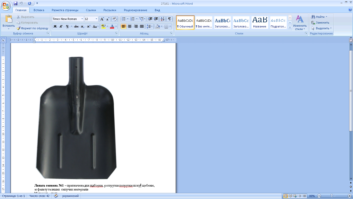Toggle subscript x₂ formatting
Screen dimensions: 353x199
coord(82,26)
